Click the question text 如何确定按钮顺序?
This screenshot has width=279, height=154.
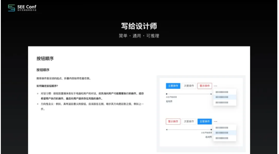47,86
